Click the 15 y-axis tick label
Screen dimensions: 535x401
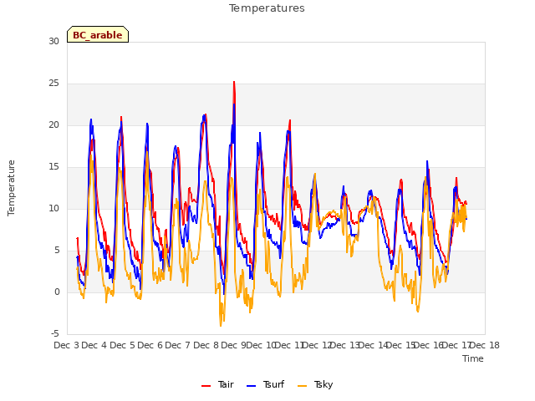point(53,167)
